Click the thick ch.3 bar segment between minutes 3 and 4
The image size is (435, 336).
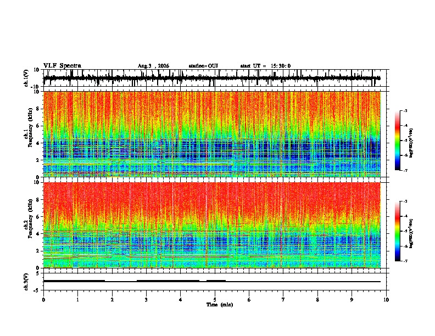coord(168,281)
